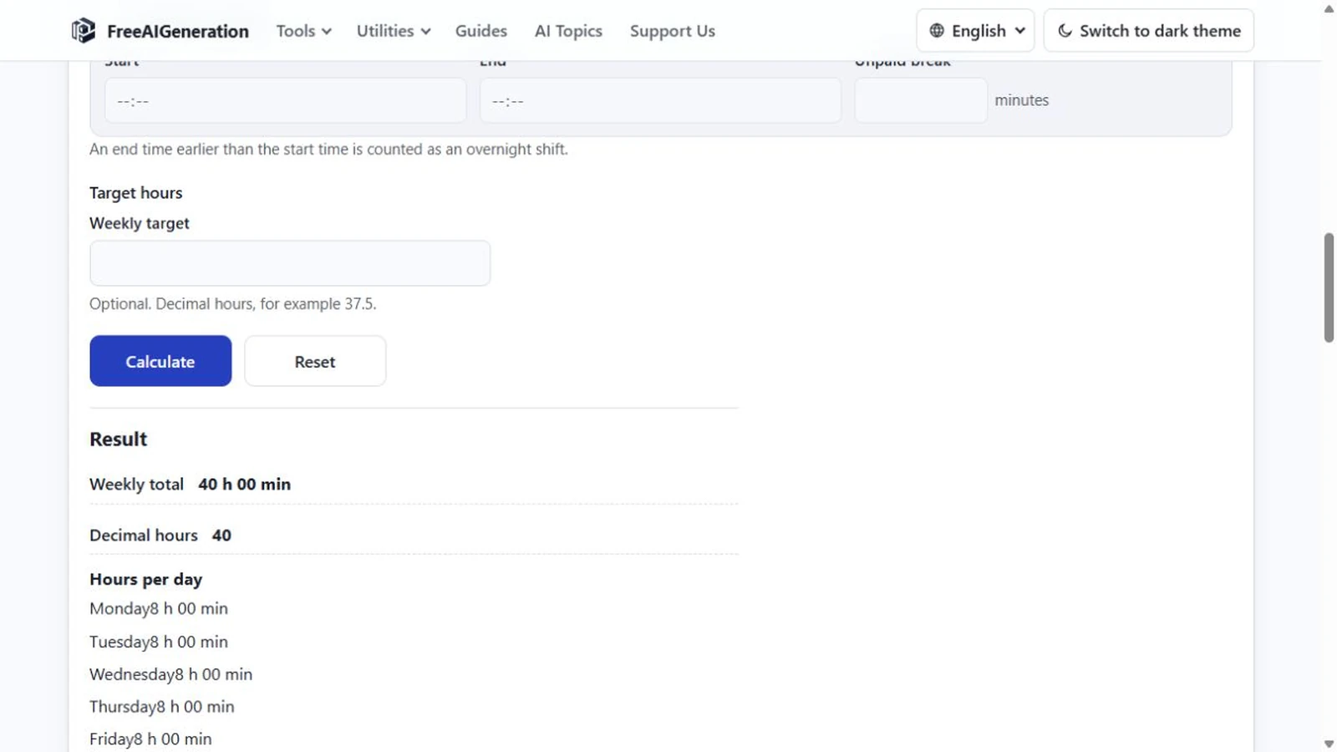
Task: Click the End time input field
Action: tap(660, 100)
